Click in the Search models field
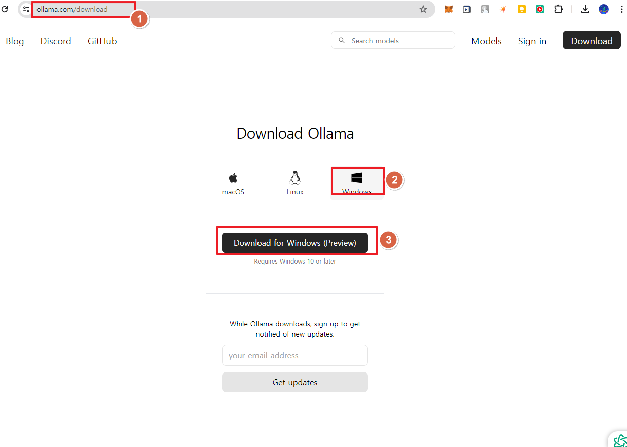627x447 pixels. point(393,40)
